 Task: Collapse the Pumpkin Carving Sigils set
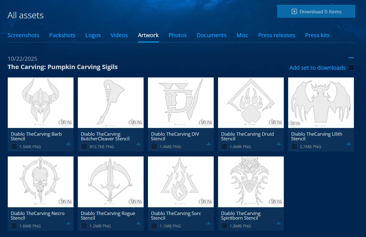click(x=351, y=58)
